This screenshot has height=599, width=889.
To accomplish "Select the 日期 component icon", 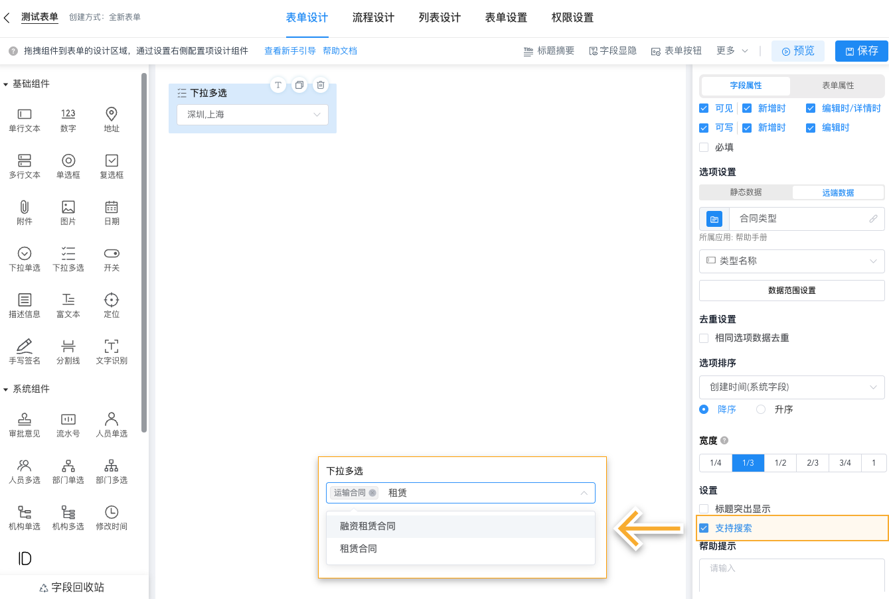I will (111, 212).
